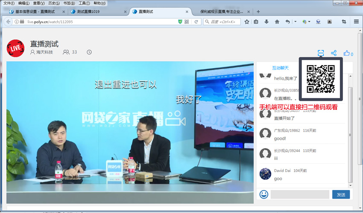
Task: Click the 海天科技 publisher name
Action: click(44, 52)
